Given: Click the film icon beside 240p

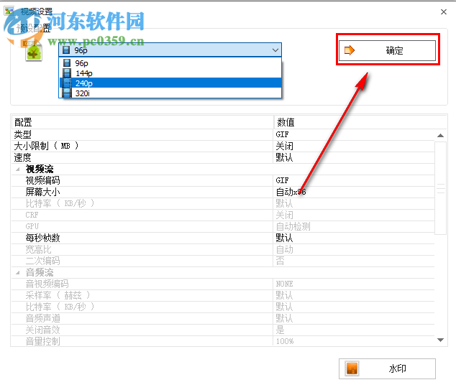Looking at the screenshot, I should click(67, 83).
